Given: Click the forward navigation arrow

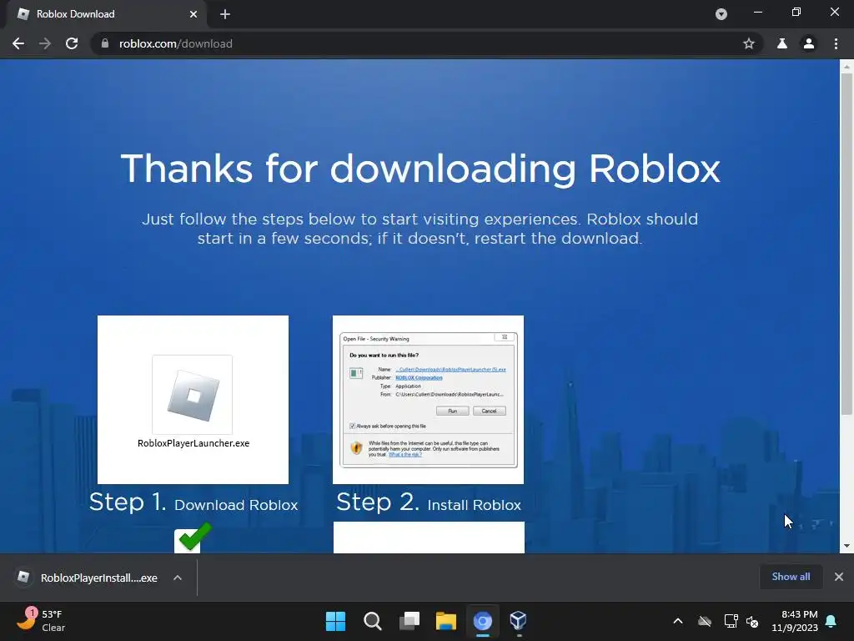Looking at the screenshot, I should [45, 43].
